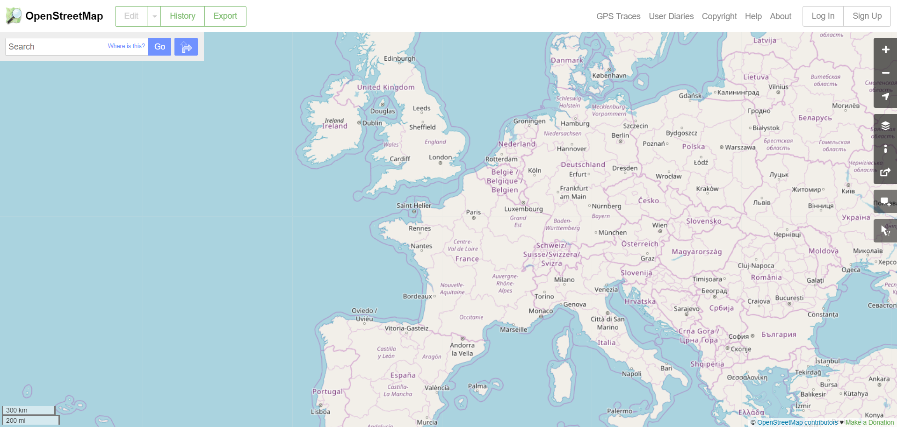This screenshot has height=427, width=897.
Task: Expand the Edit dropdown arrow
Action: 154,16
